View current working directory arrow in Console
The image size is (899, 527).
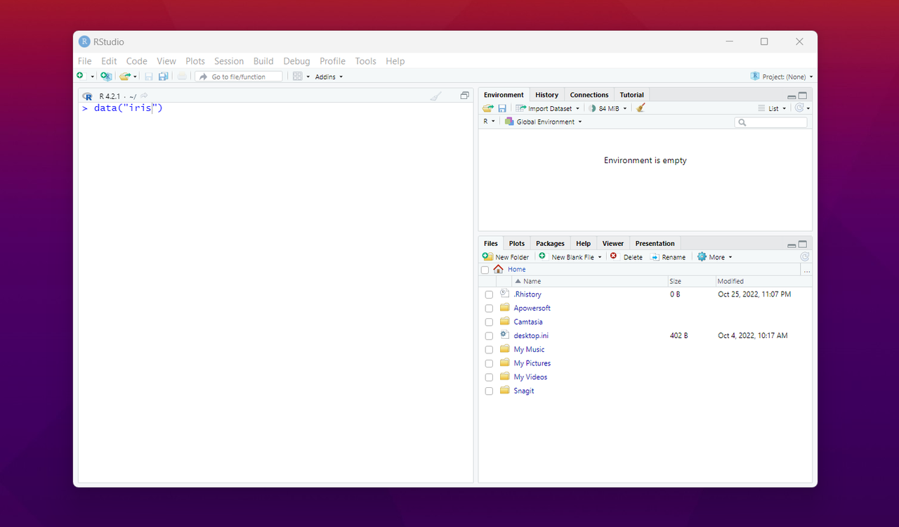tap(144, 96)
